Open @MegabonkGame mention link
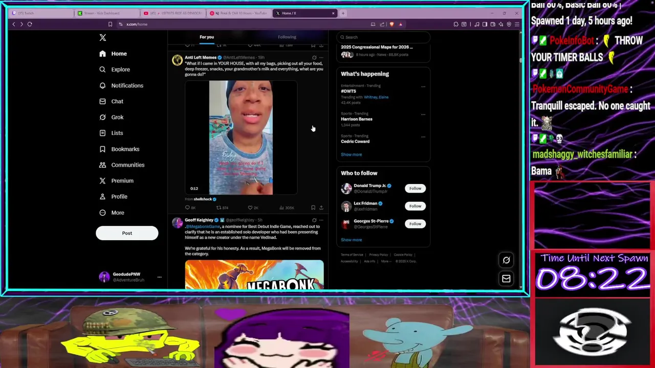This screenshot has width=655, height=368. 203,226
